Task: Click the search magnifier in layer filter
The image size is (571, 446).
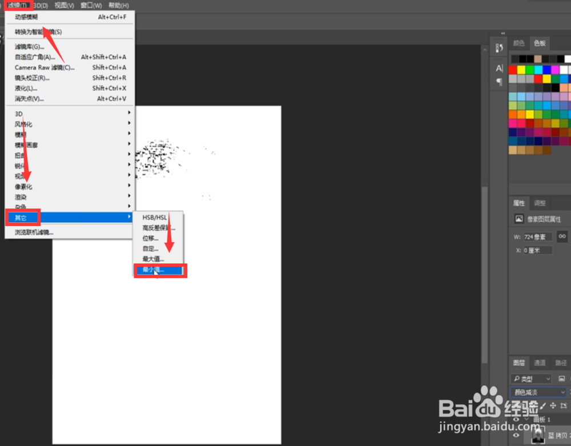Action: tap(517, 379)
